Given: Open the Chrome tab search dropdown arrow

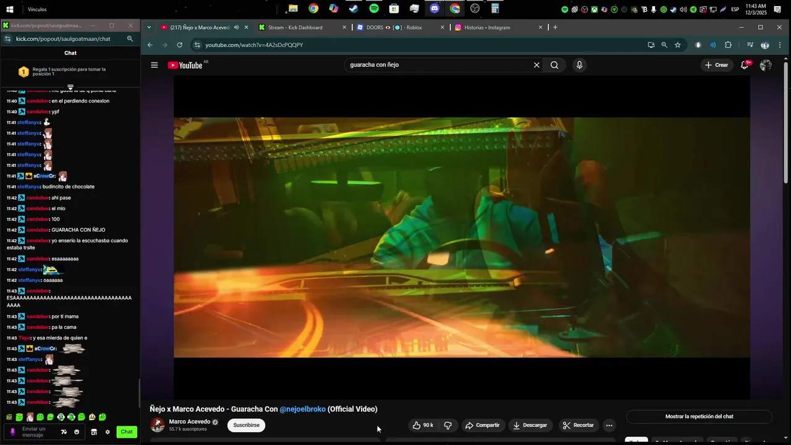Looking at the screenshot, I should [149, 27].
